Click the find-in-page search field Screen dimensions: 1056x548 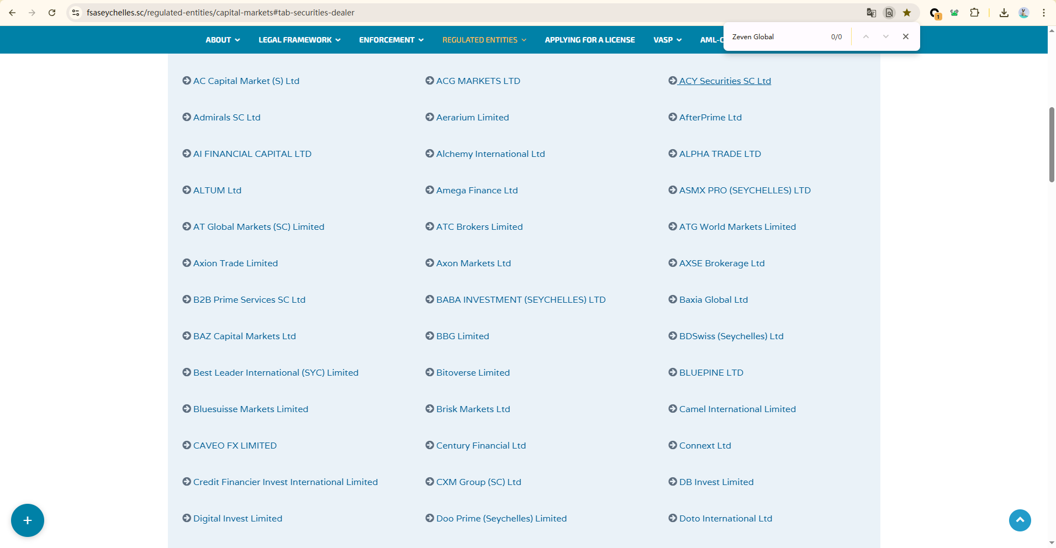click(778, 37)
